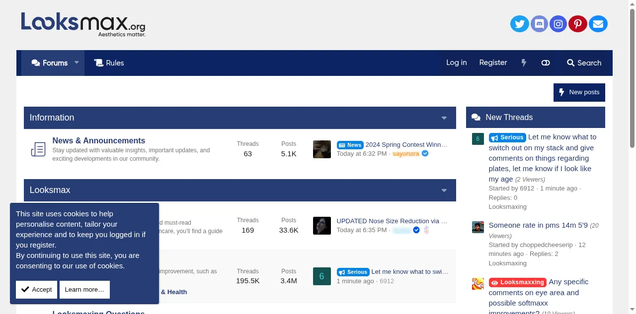Click Register
This screenshot has width=636, height=314.
pos(493,63)
